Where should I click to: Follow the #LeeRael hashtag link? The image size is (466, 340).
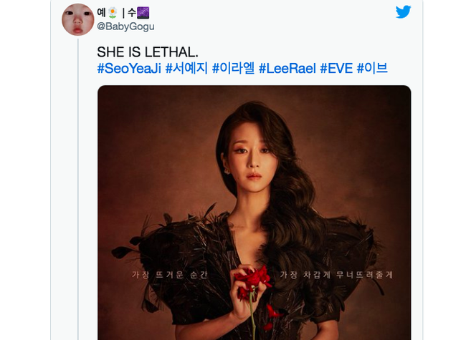point(287,68)
